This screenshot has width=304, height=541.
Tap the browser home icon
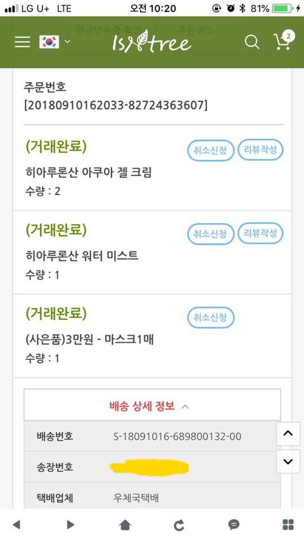pyautogui.click(x=125, y=525)
